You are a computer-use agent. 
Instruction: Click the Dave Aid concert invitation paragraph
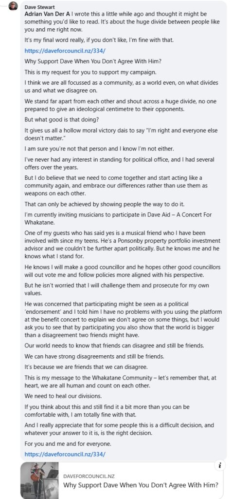point(118,218)
